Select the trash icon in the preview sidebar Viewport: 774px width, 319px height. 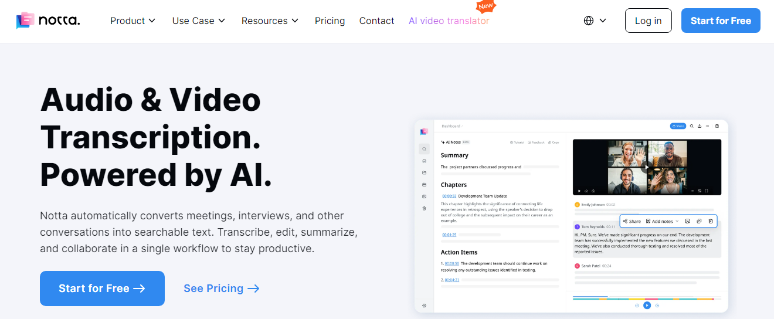tap(424, 208)
